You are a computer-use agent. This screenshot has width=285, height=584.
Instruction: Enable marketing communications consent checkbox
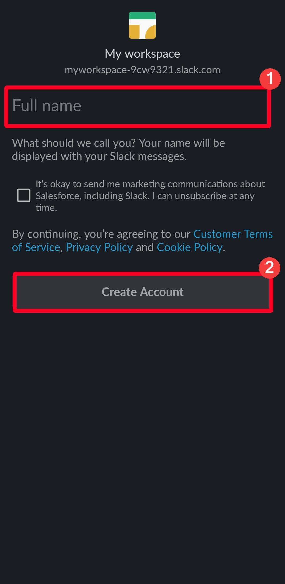tap(23, 195)
